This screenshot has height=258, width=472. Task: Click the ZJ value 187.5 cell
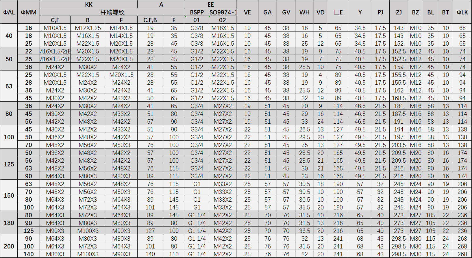click(x=399, y=114)
